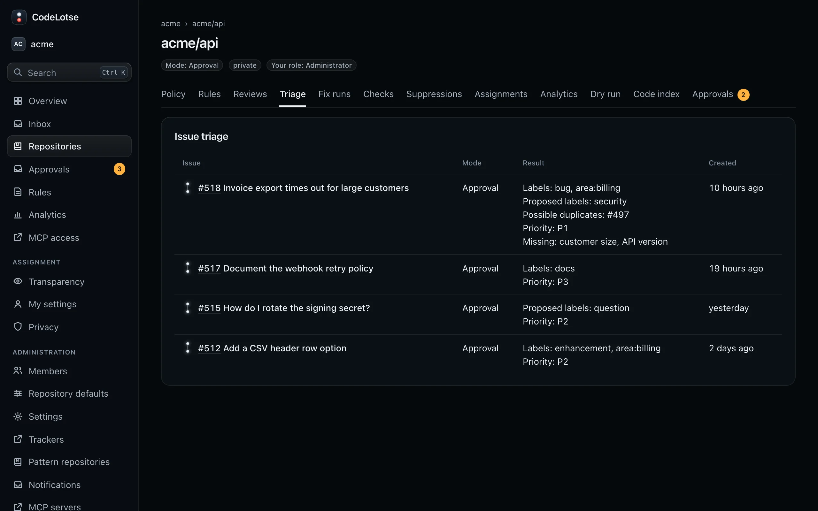This screenshot has height=511, width=818.
Task: Switch to the Code index tab
Action: point(656,94)
